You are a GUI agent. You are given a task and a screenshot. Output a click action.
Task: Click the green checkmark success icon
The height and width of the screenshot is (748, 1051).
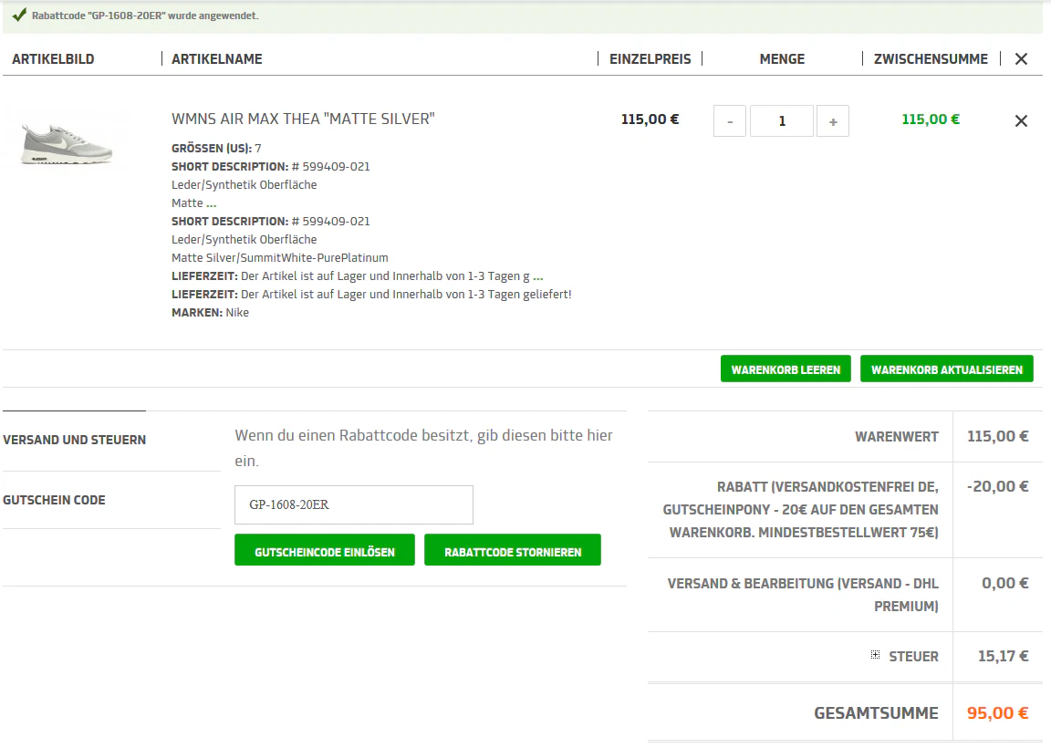[19, 15]
